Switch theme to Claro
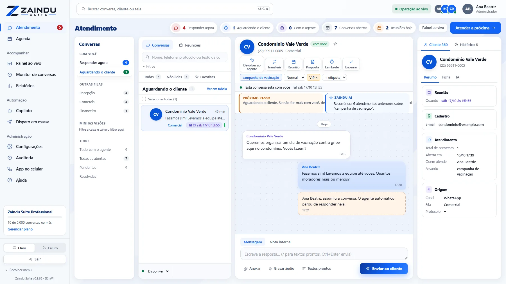506x284 pixels. click(19, 248)
